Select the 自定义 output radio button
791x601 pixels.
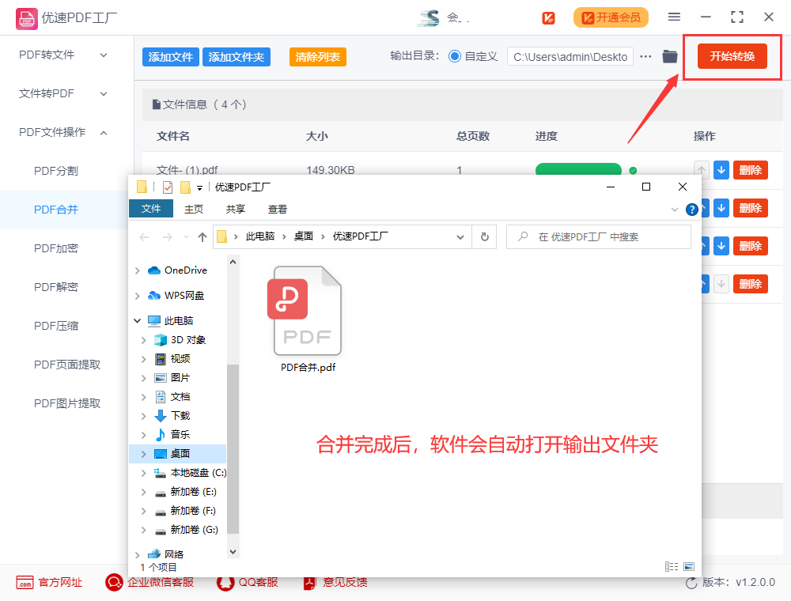pyautogui.click(x=455, y=56)
